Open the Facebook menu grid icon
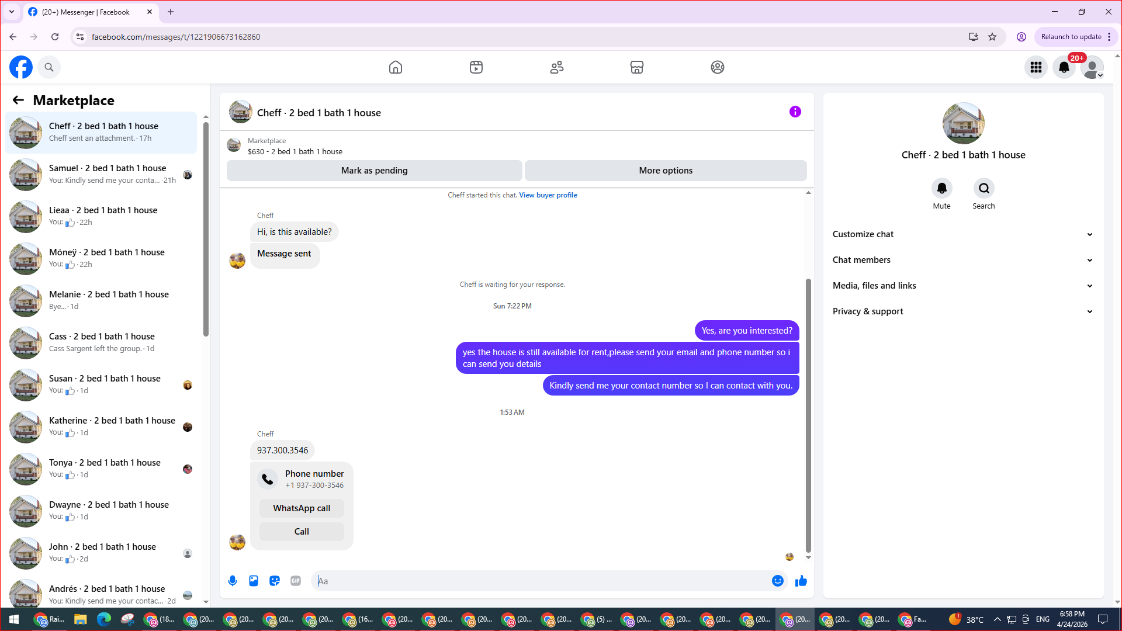The height and width of the screenshot is (631, 1122). pyautogui.click(x=1036, y=67)
